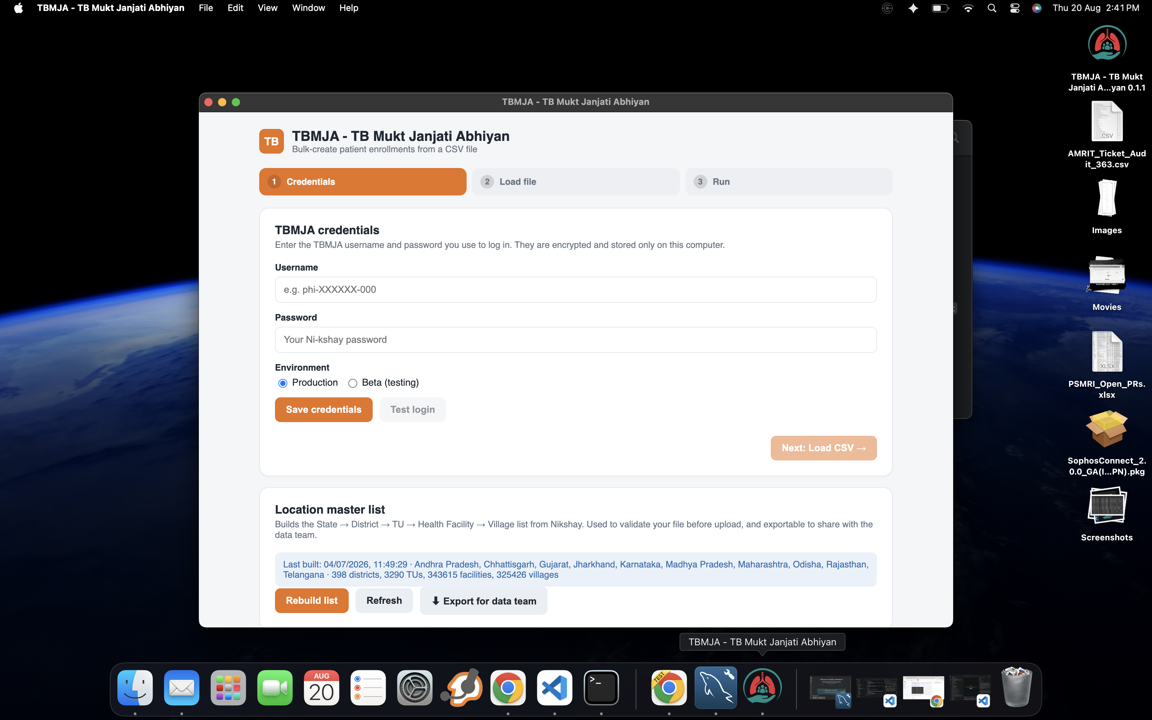
Task: Launch FaceTime from the dock
Action: 275,688
